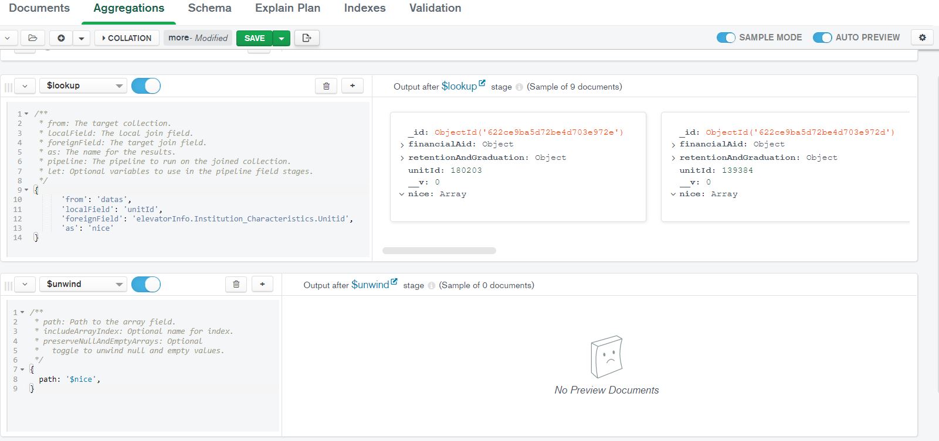Delete the $lookup stage
Viewport: 939px width, 441px height.
pyautogui.click(x=327, y=86)
